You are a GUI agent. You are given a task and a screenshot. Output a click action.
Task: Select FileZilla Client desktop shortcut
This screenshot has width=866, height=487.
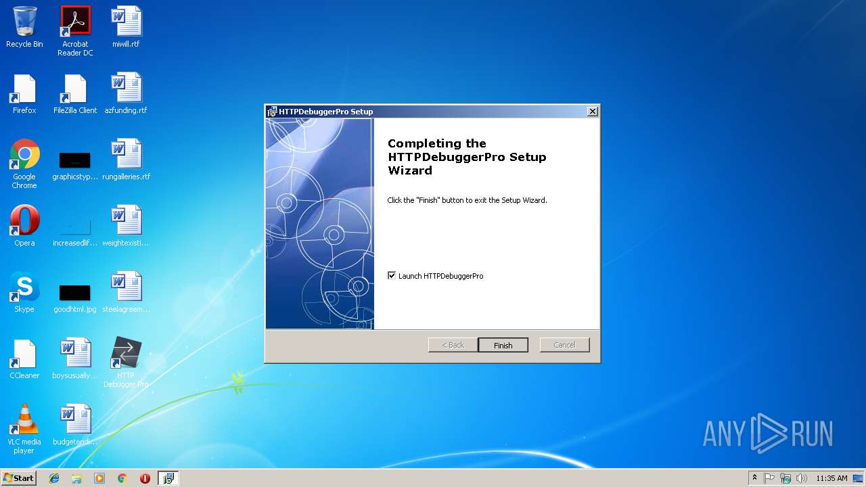[x=75, y=93]
